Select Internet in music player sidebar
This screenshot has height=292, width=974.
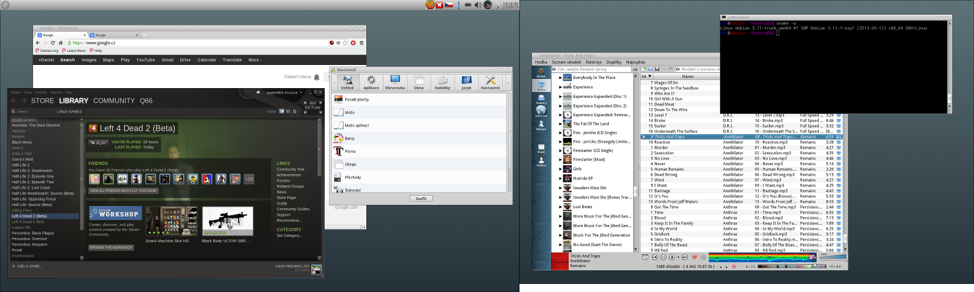[541, 111]
